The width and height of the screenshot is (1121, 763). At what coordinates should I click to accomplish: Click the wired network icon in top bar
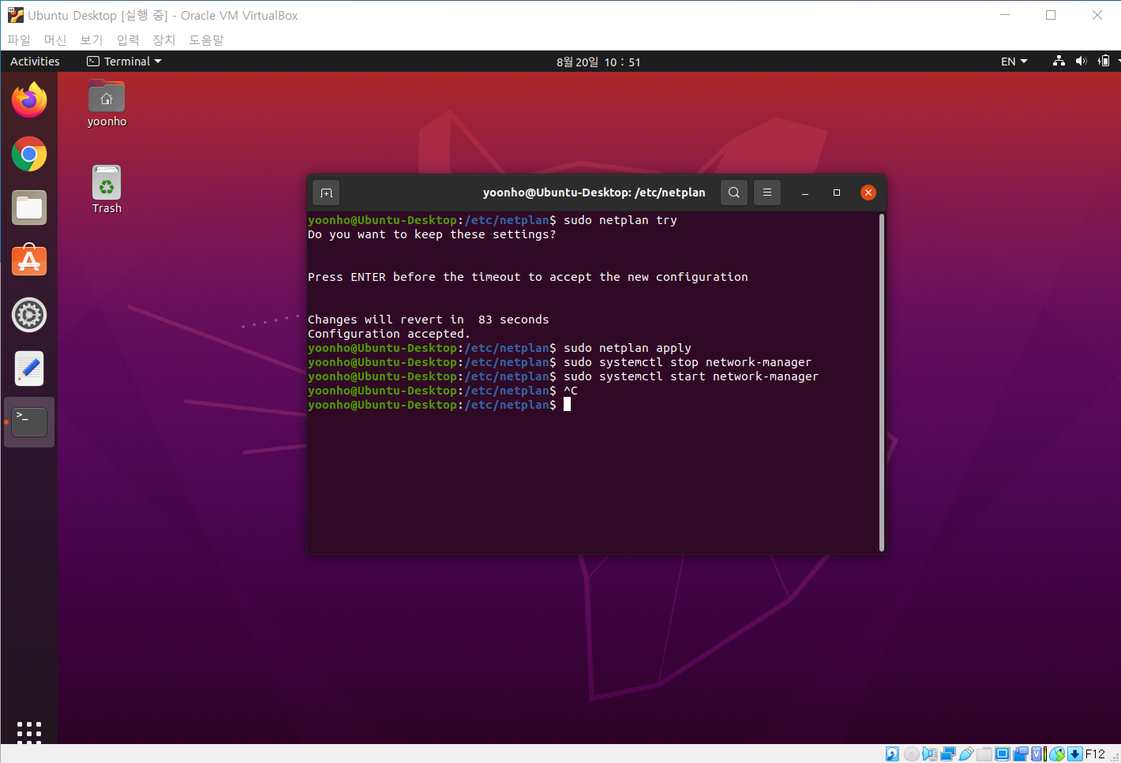pos(1059,62)
